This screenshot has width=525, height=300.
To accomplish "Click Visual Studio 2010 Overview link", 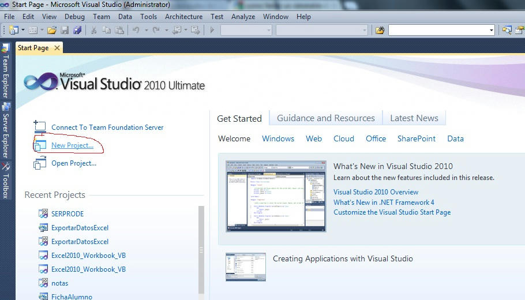I will click(x=376, y=192).
